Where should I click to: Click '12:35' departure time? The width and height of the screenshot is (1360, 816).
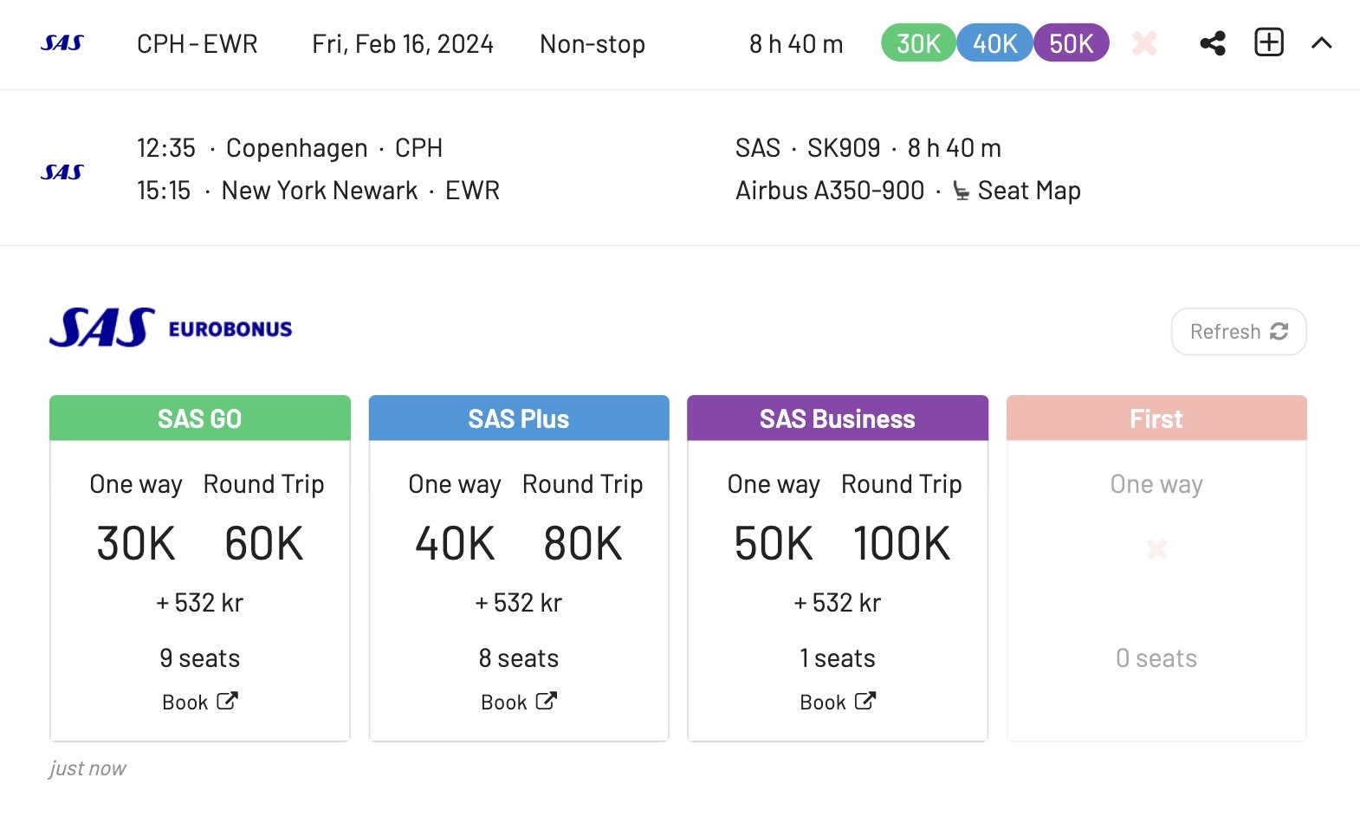[x=166, y=148]
